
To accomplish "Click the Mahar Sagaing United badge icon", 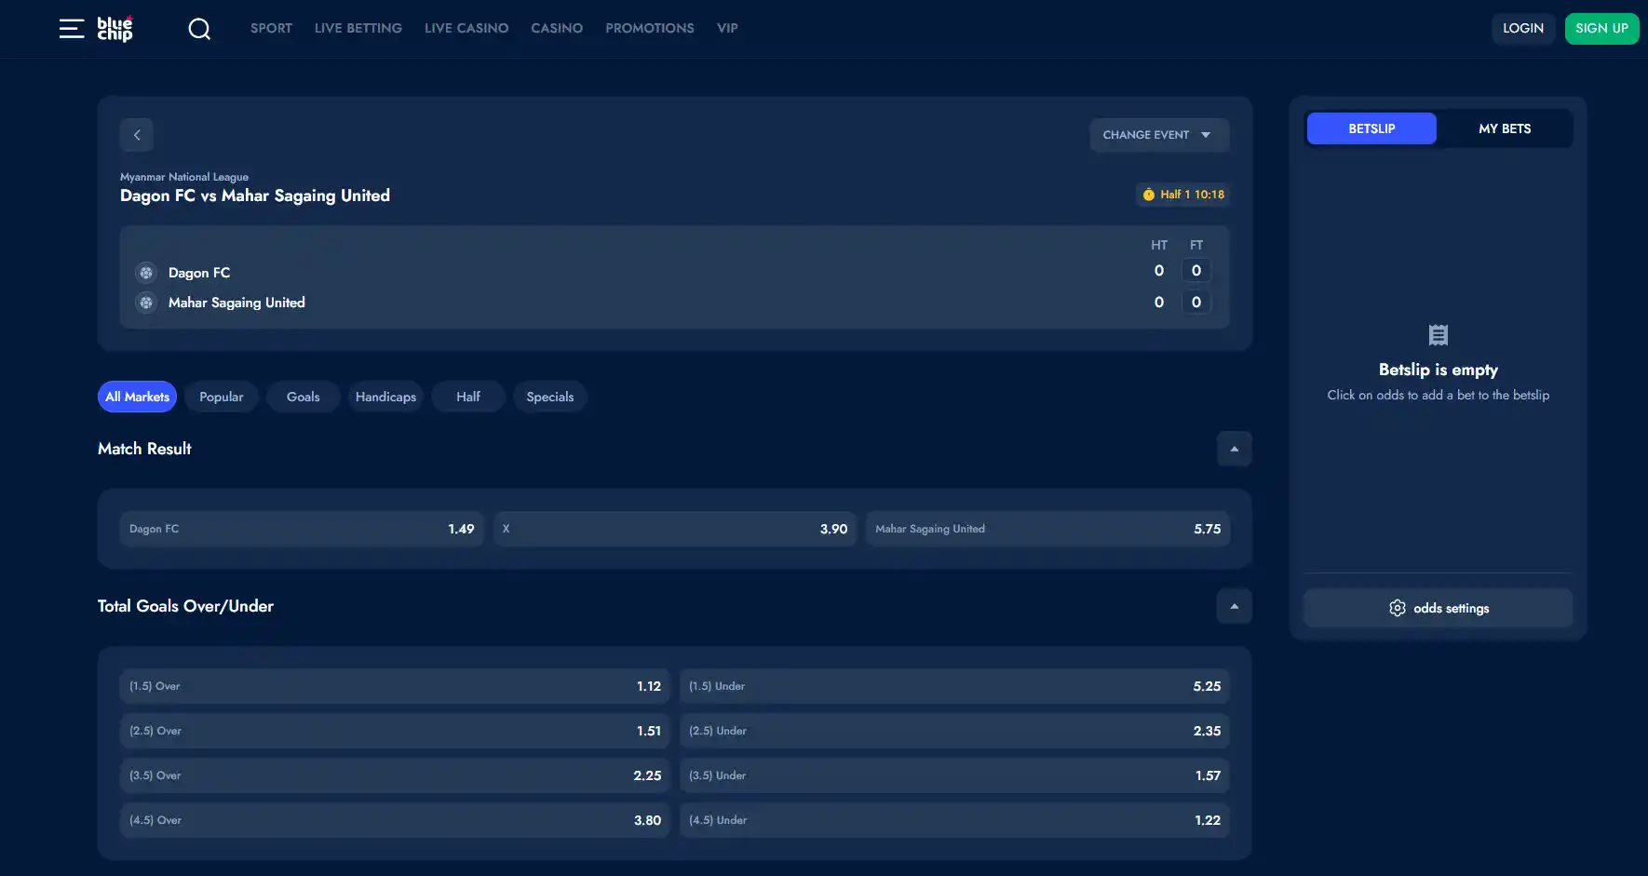I will pyautogui.click(x=146, y=303).
